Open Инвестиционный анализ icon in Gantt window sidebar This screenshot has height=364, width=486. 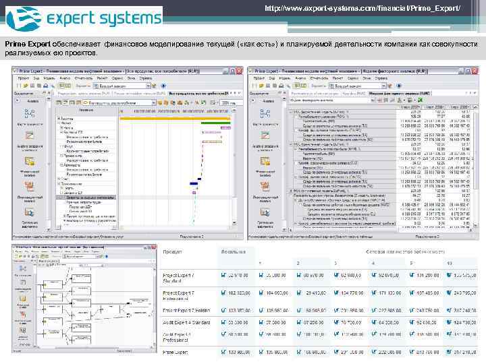point(30,187)
